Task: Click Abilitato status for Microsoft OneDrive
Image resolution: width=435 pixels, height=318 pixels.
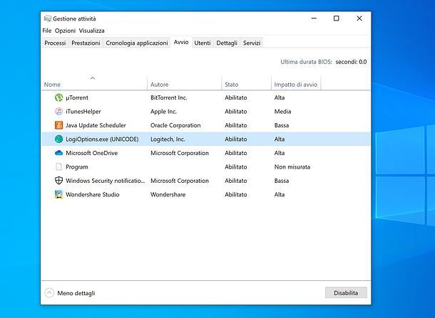Action: coord(236,153)
